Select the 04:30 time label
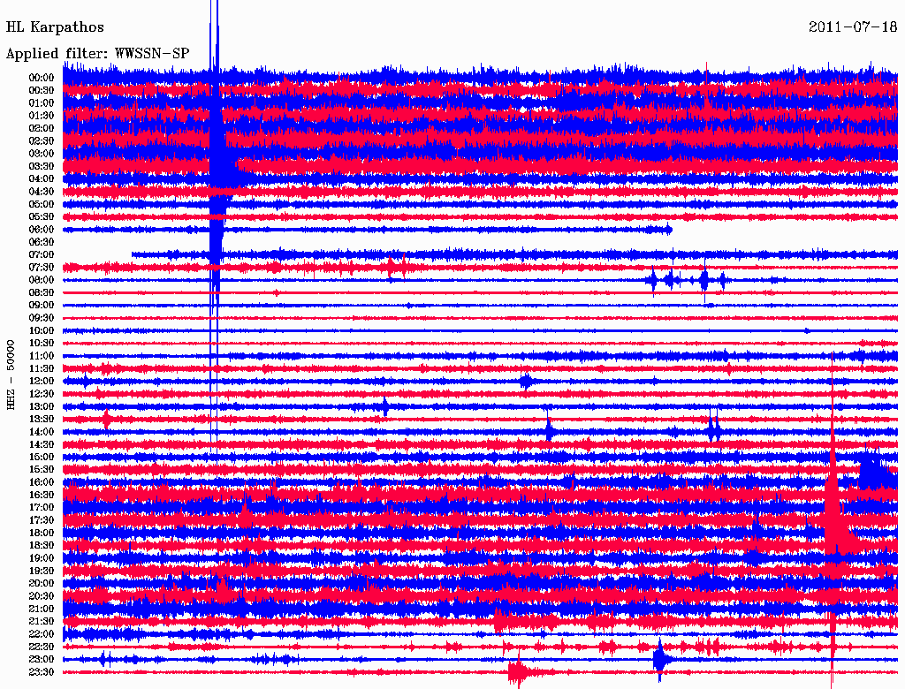 (42, 192)
